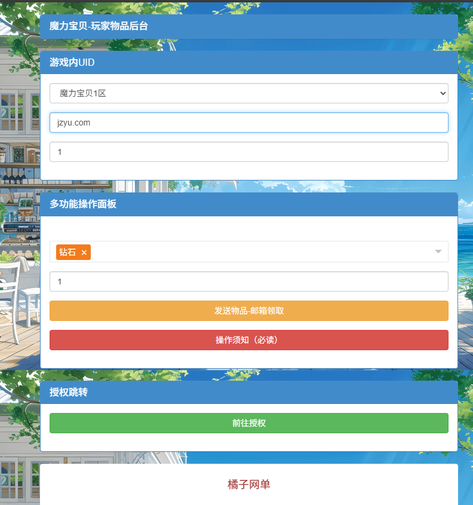The height and width of the screenshot is (505, 473).
Task: Select the 授权跳转 panel heading
Action: (x=69, y=393)
